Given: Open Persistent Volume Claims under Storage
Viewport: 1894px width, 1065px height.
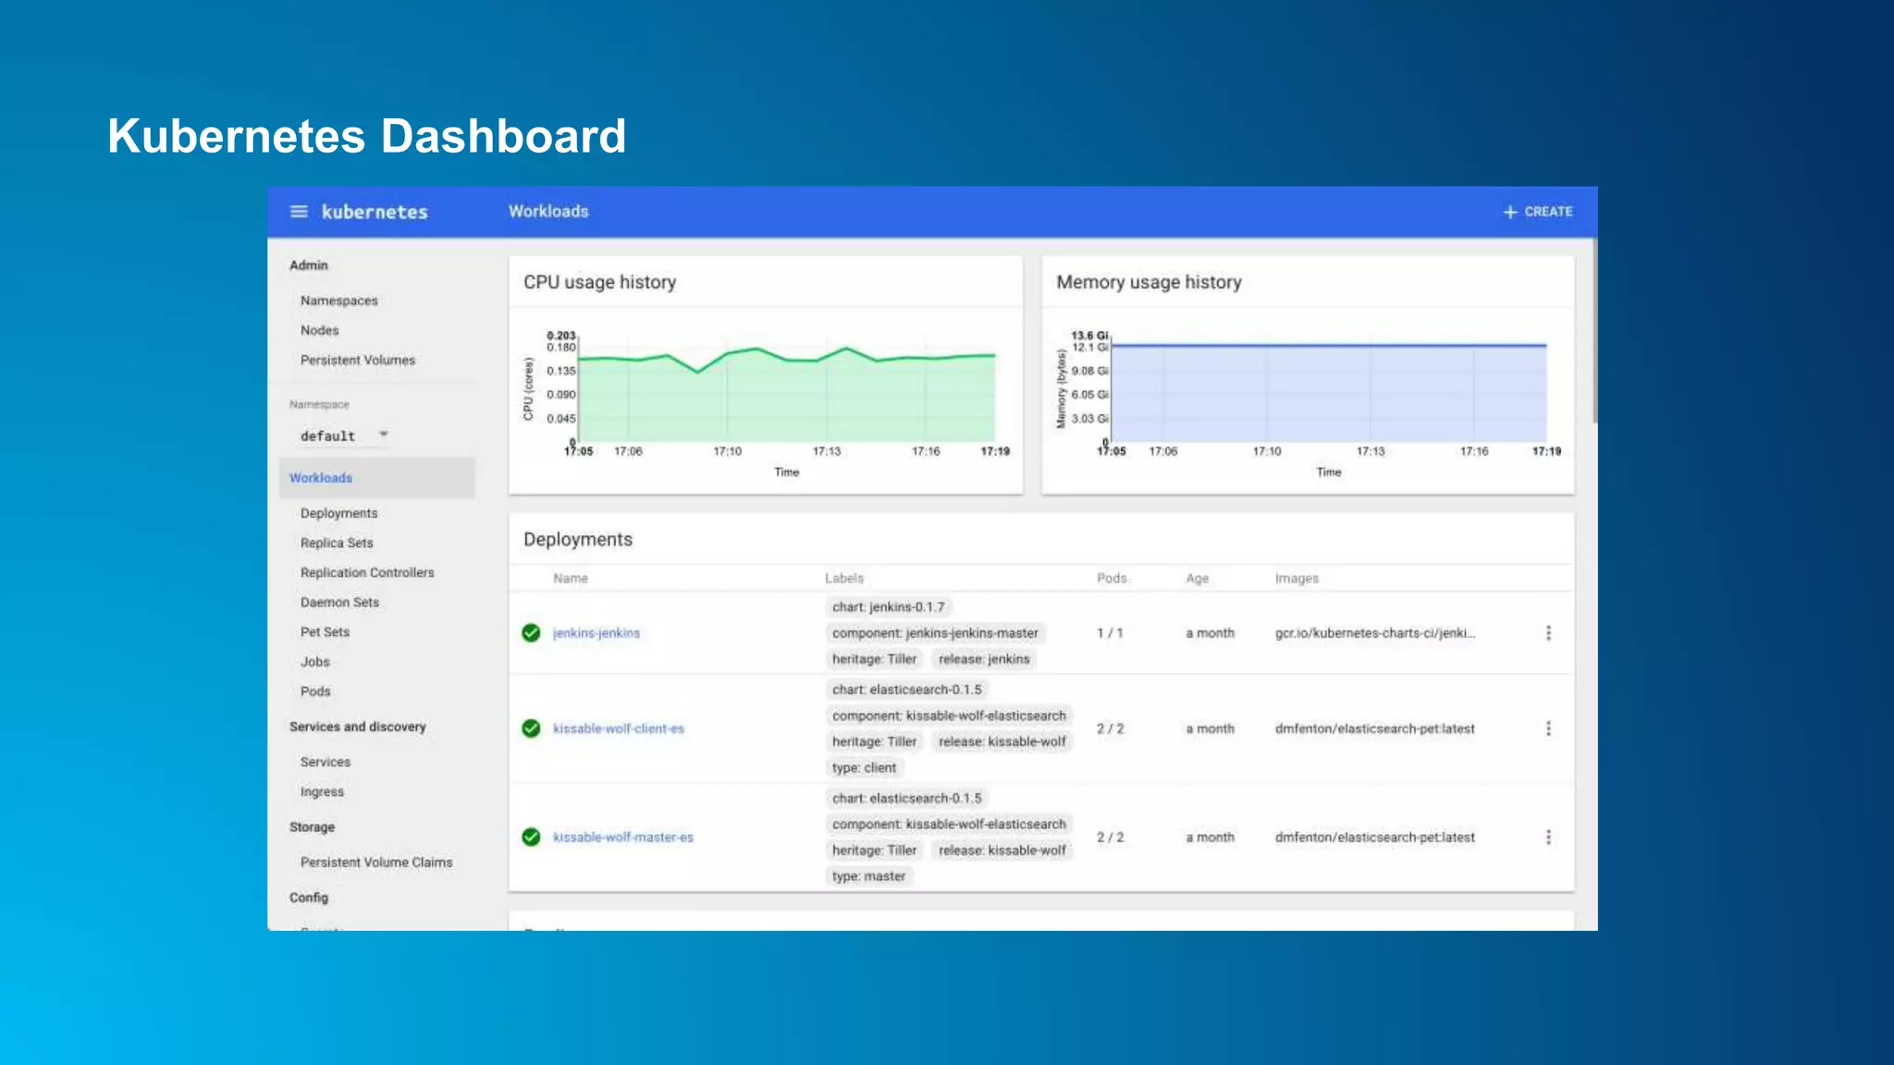Looking at the screenshot, I should tap(375, 863).
